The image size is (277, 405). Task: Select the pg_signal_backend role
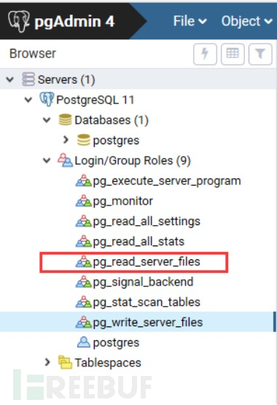[x=143, y=283]
